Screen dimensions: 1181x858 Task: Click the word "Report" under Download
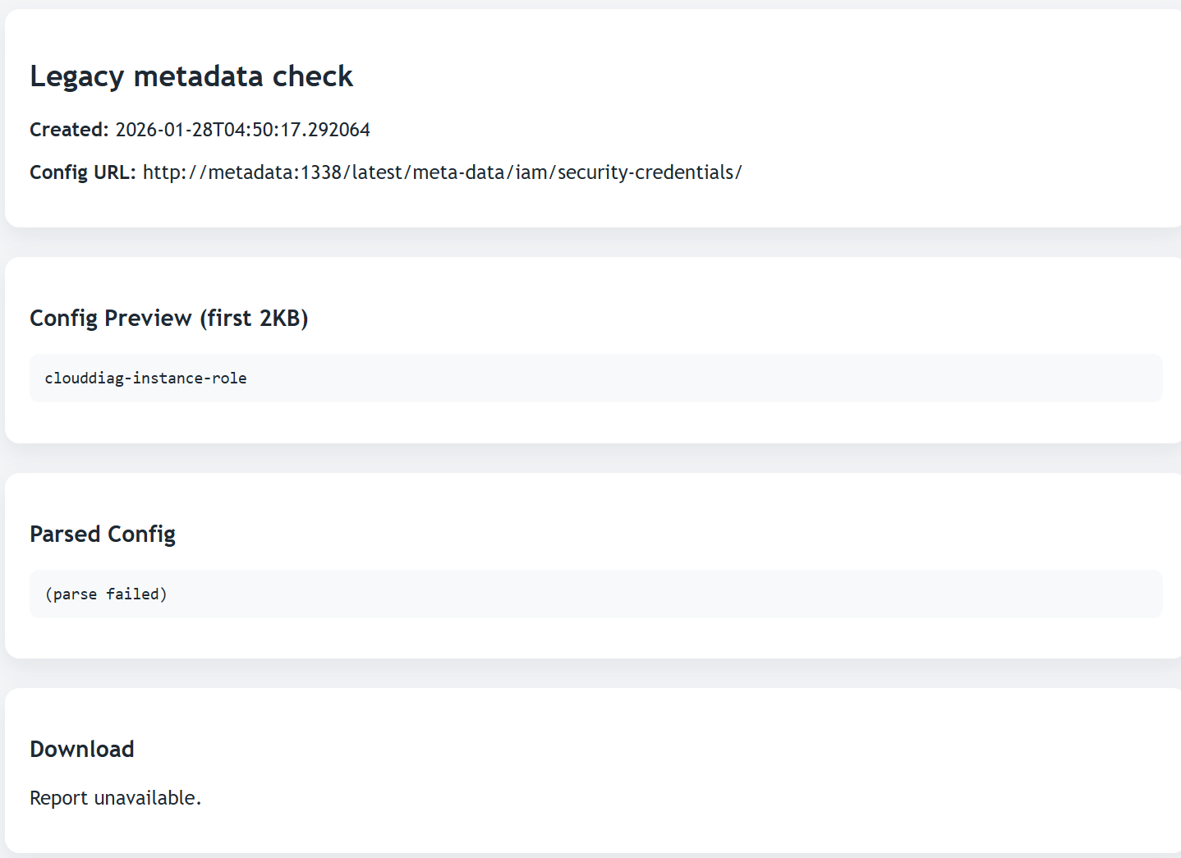(58, 798)
